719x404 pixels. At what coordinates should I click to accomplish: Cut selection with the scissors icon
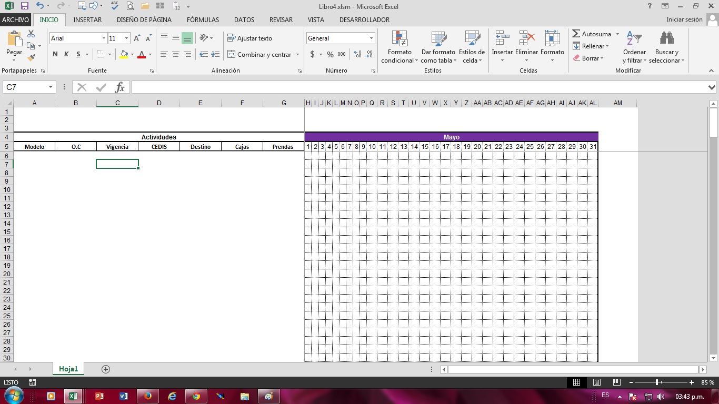pyautogui.click(x=31, y=34)
